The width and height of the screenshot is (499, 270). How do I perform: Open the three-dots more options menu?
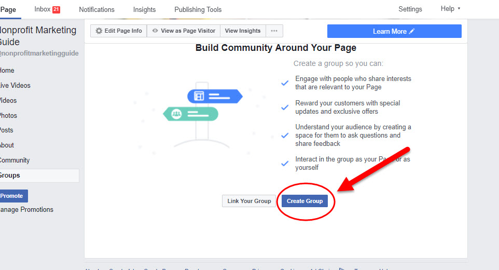tap(274, 31)
